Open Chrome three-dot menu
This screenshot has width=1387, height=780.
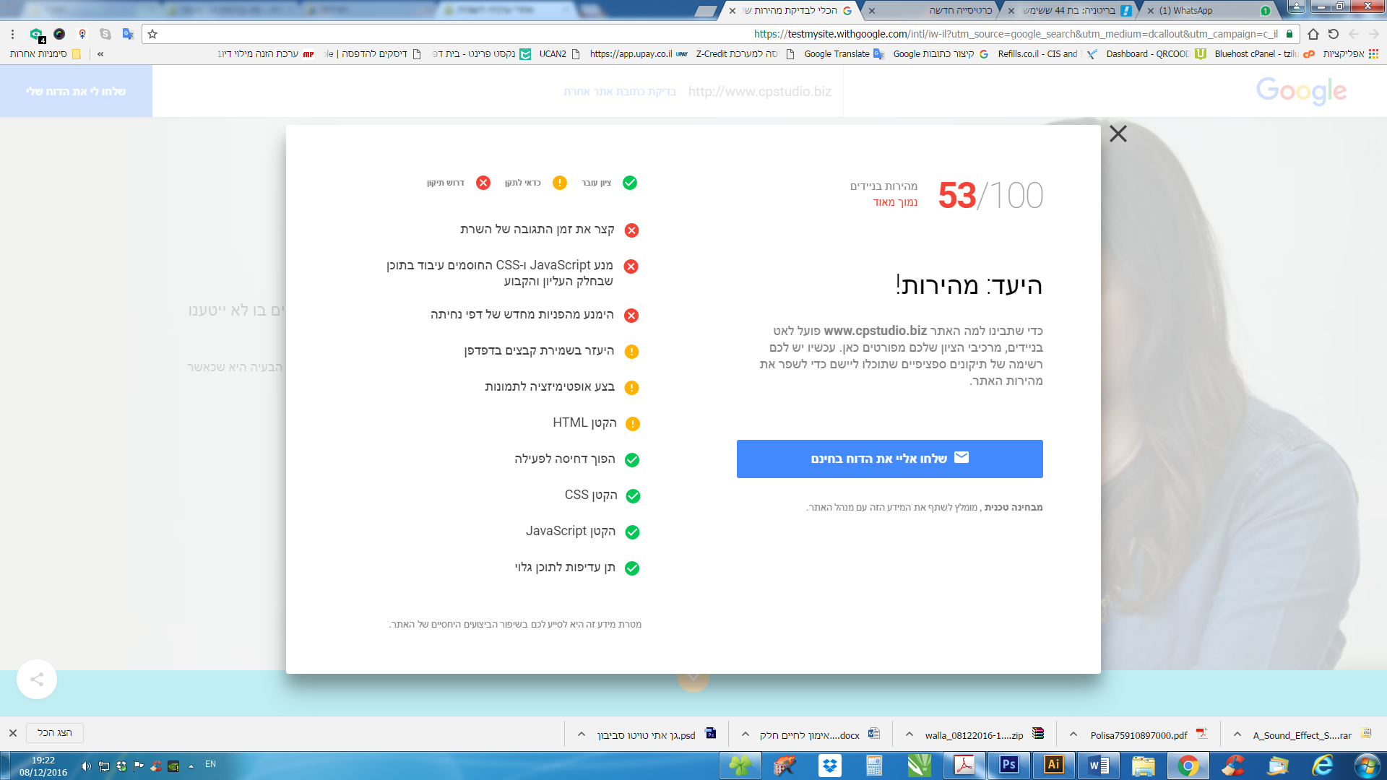[x=12, y=34]
